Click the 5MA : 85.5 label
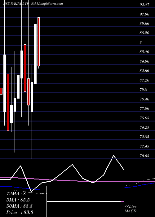Screen dimensions: 155x217 coord(18,200)
